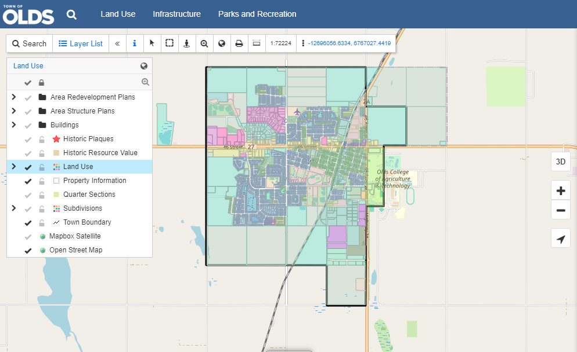Click the magnifier search icon in header
Image resolution: width=577 pixels, height=352 pixels.
(71, 14)
